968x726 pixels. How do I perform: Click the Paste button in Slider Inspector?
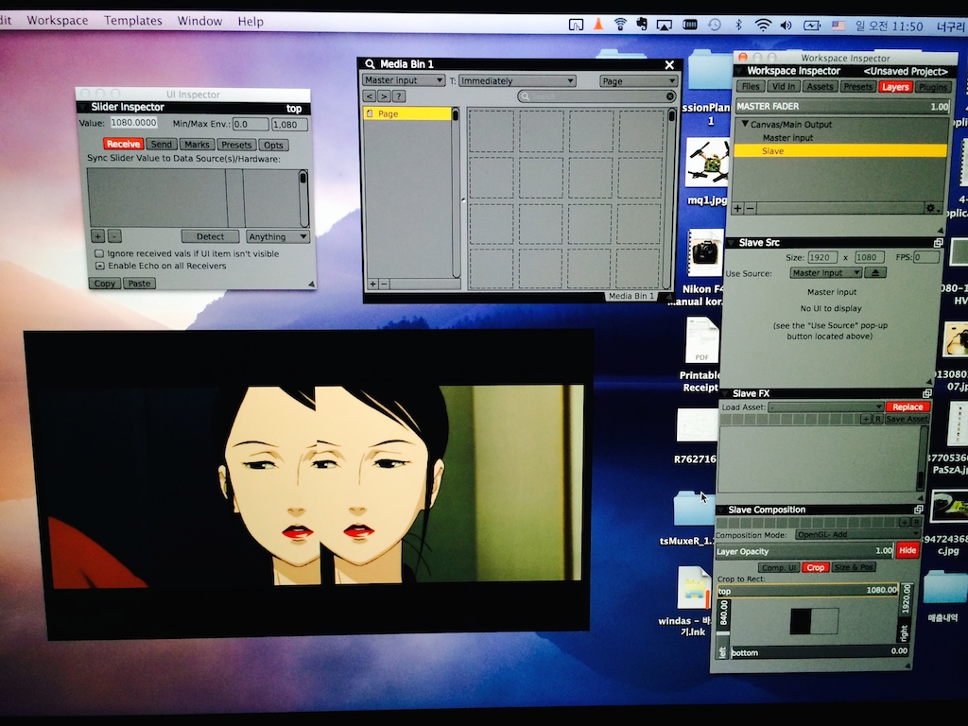click(139, 284)
